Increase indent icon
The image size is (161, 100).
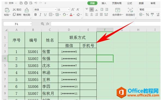coord(107,10)
